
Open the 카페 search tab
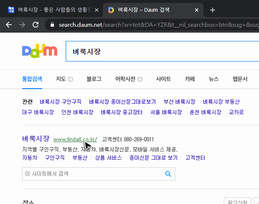[190, 79]
